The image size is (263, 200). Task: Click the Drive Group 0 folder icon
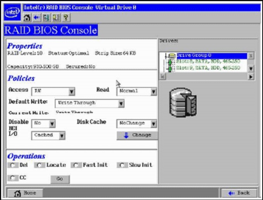tap(172, 56)
